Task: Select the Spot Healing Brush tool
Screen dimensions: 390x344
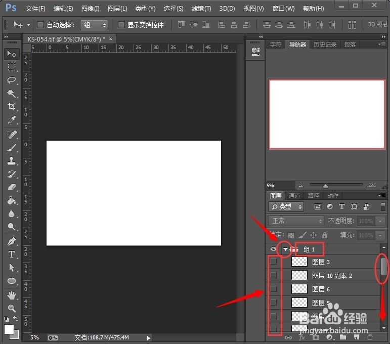Action: click(x=12, y=135)
